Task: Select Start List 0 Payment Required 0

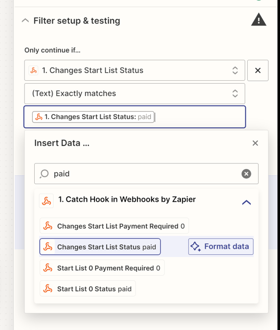Action: [102, 268]
